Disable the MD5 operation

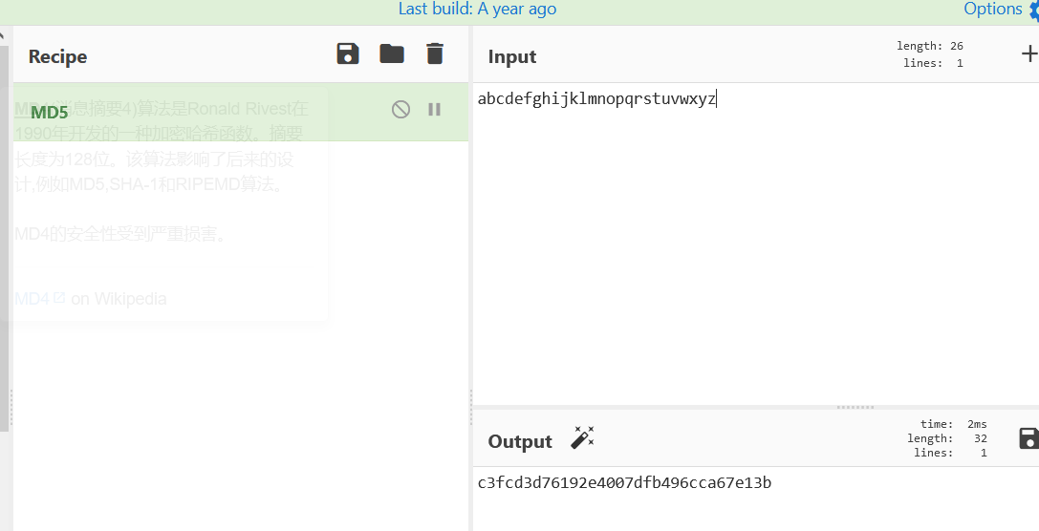point(400,109)
